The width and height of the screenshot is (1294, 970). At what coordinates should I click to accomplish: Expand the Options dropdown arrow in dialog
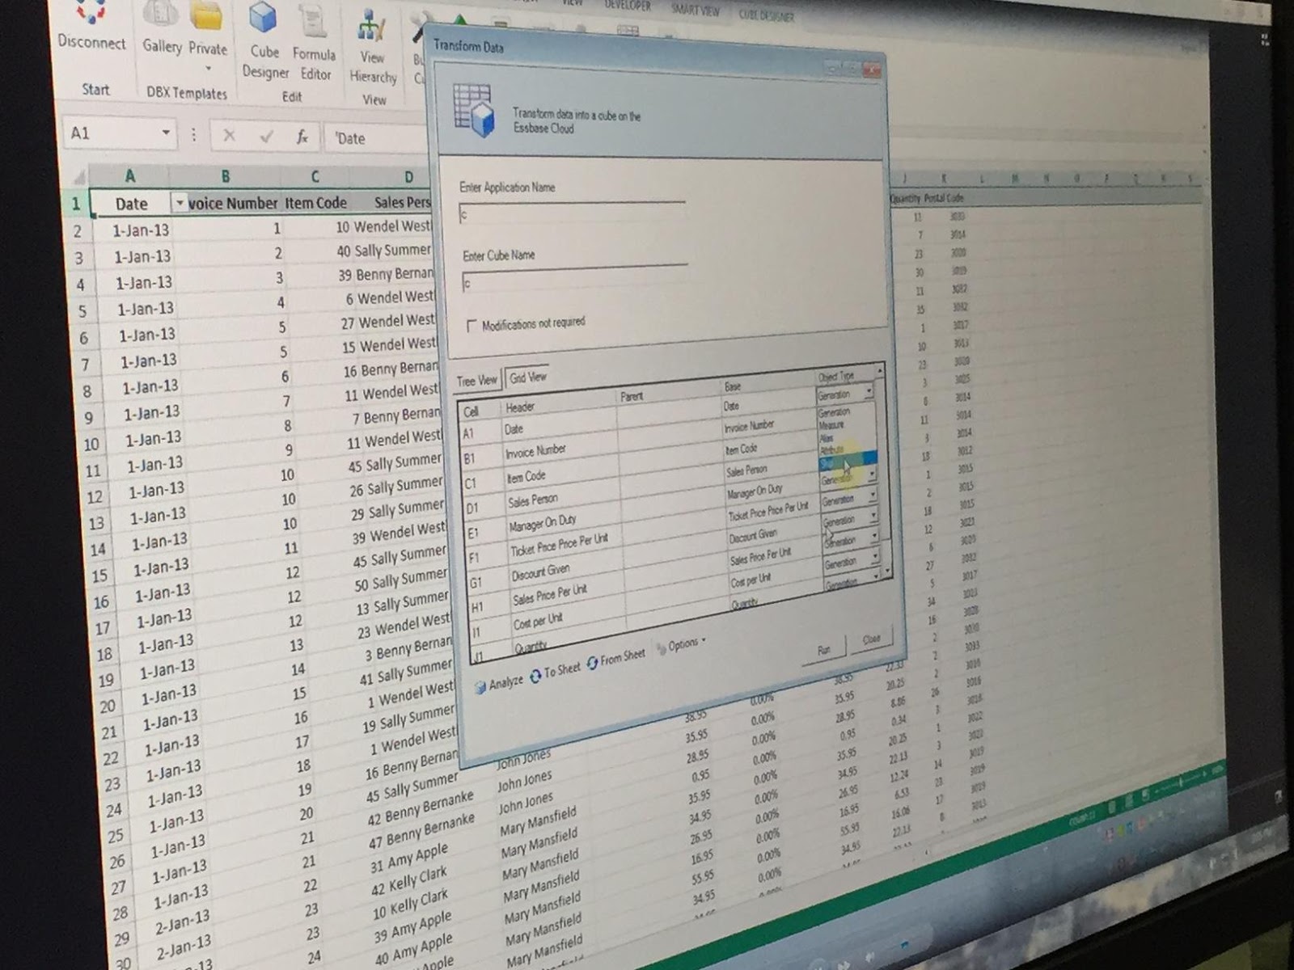704,640
